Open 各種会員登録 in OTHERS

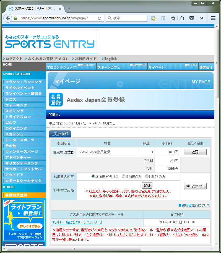coord(24,195)
